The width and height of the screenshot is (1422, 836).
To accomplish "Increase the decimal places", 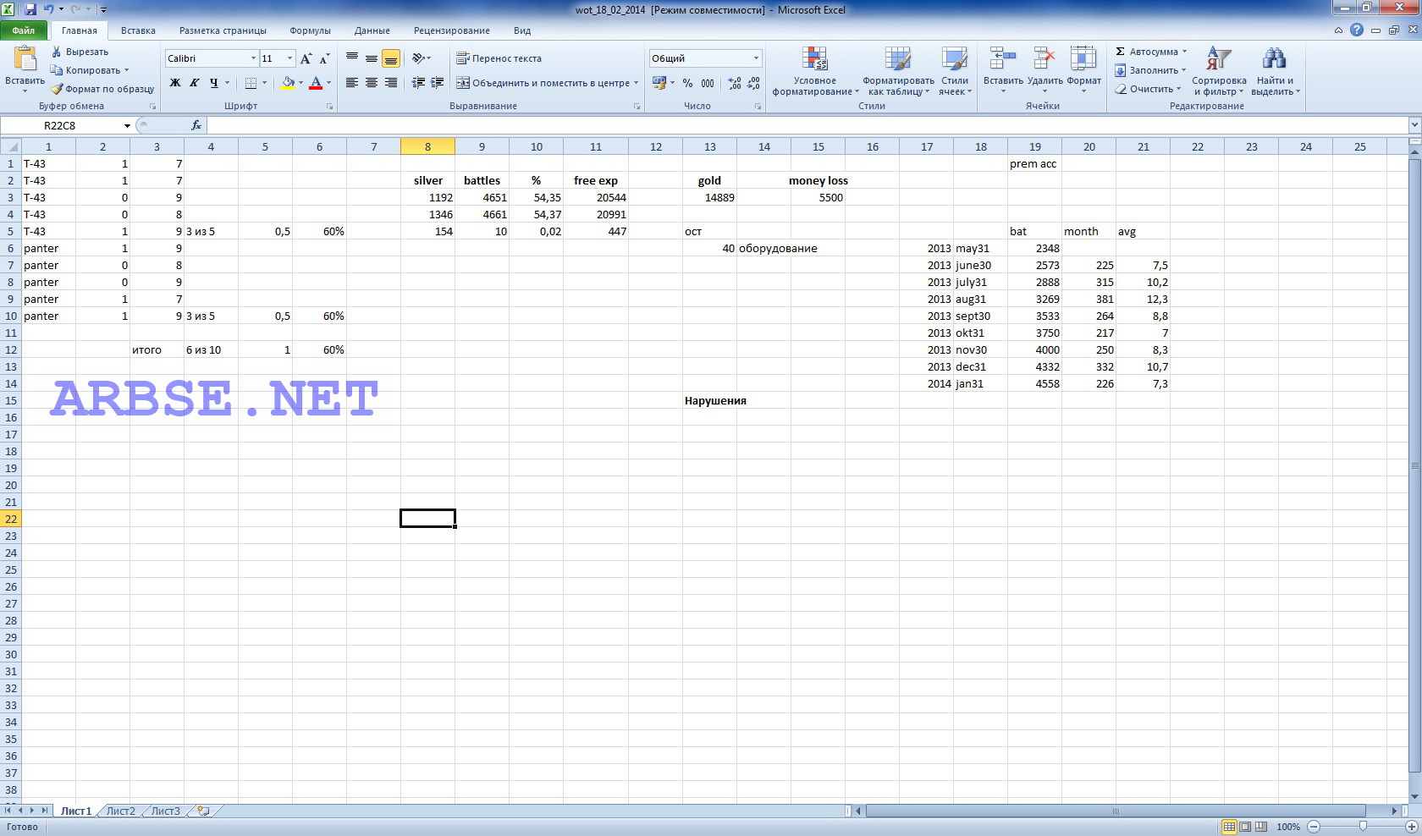I will point(734,83).
